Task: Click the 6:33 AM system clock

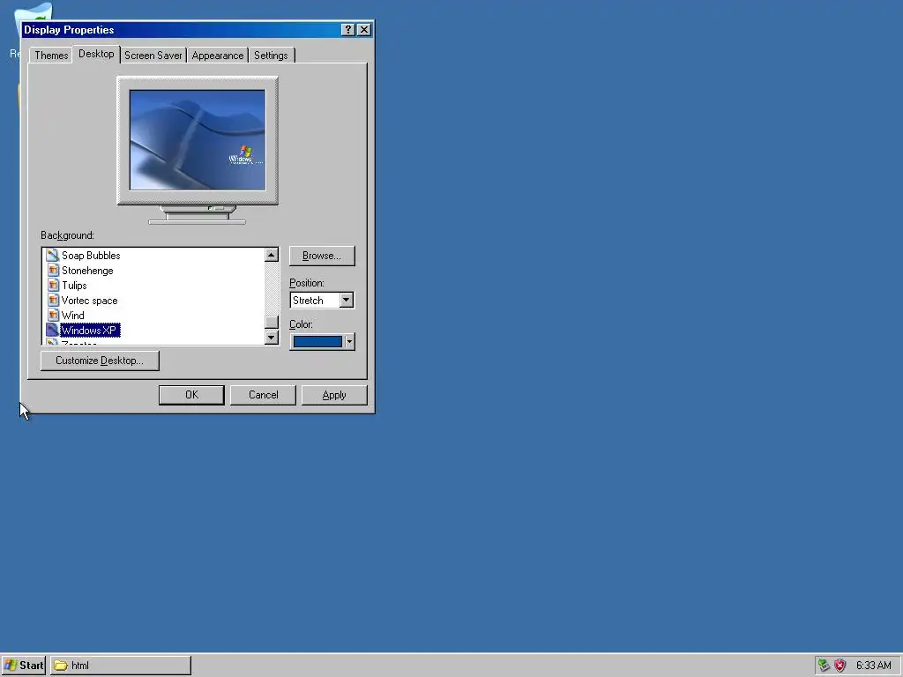Action: (x=873, y=666)
